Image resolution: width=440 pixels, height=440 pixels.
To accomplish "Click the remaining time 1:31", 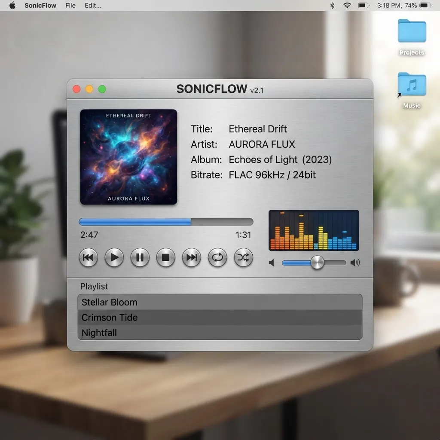I will (x=243, y=235).
